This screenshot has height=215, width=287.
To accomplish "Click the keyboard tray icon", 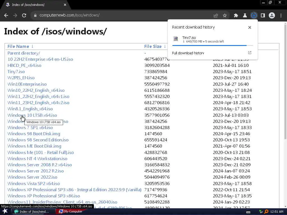I will (x=248, y=212).
